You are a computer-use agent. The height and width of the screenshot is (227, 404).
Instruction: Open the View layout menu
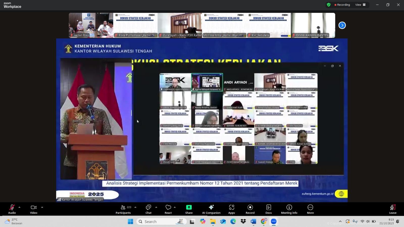click(360, 5)
